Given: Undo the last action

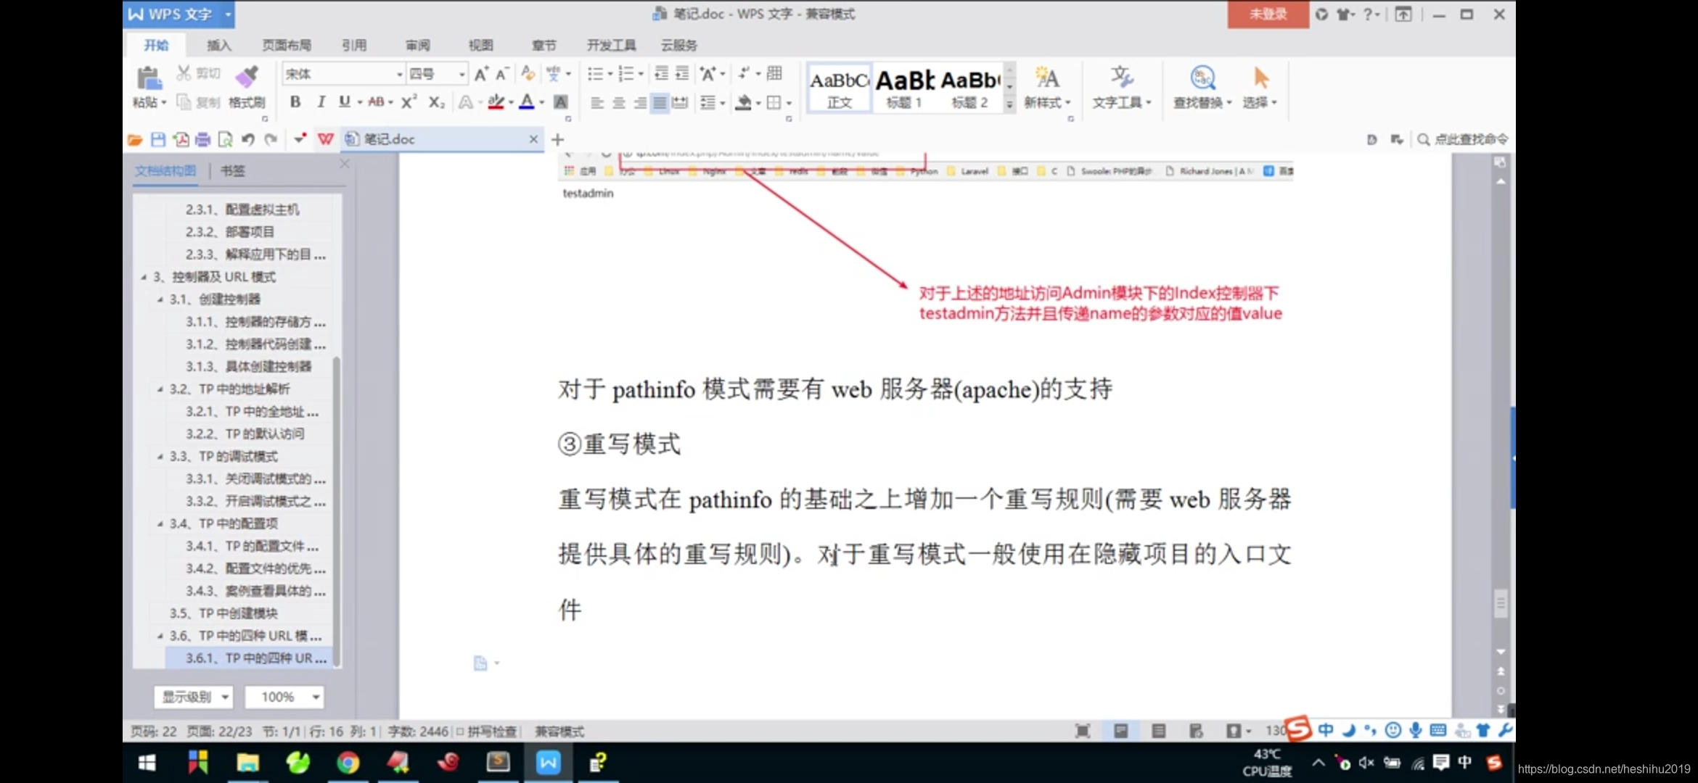Looking at the screenshot, I should (x=247, y=139).
